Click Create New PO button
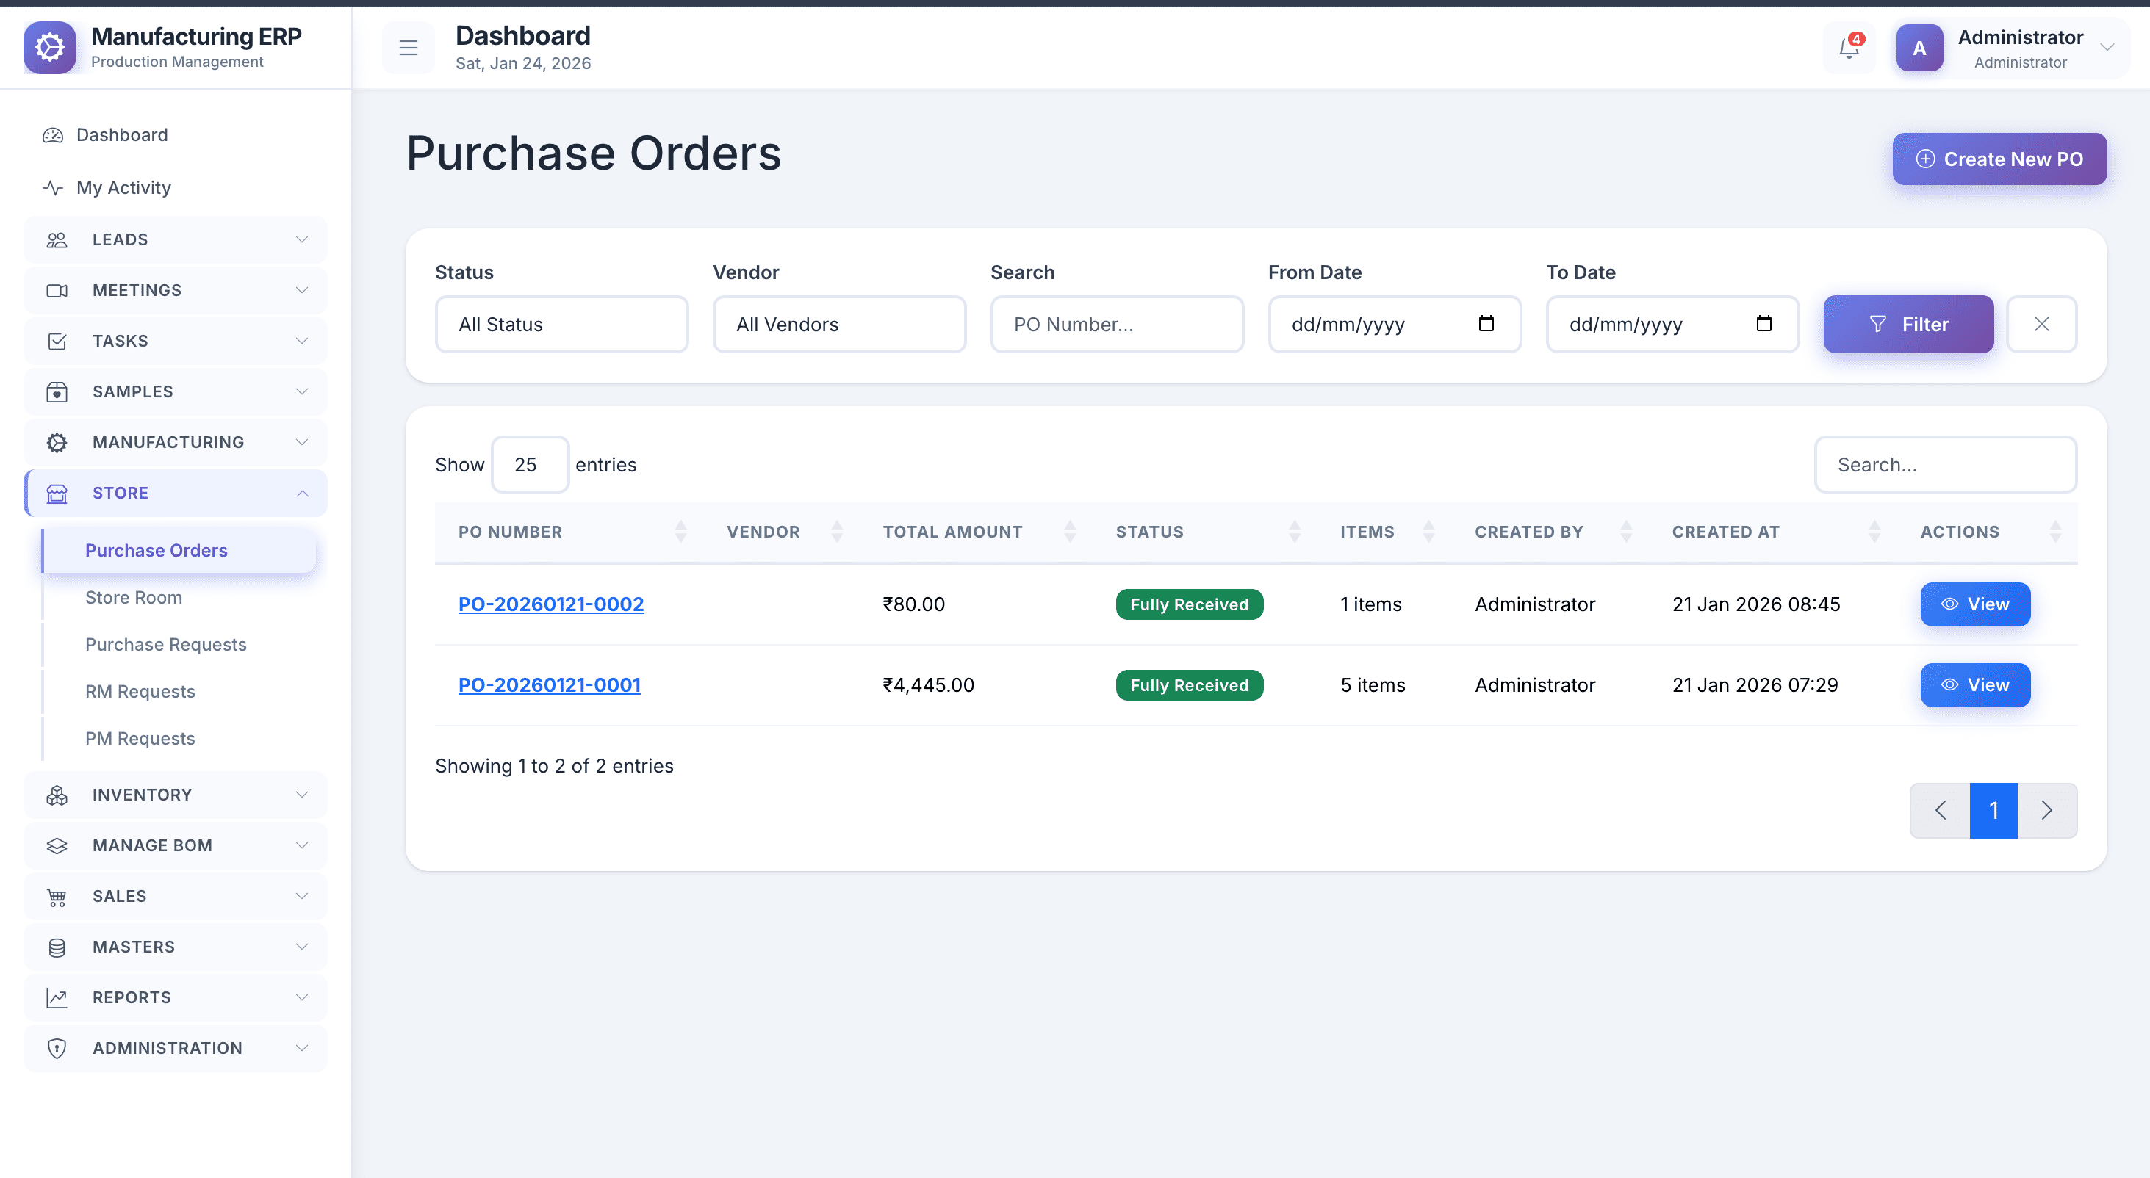Viewport: 2150px width, 1178px height. click(x=1999, y=159)
